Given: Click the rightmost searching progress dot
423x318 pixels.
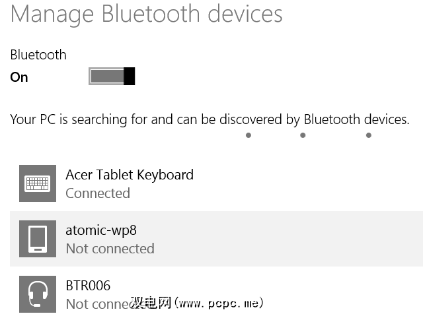Looking at the screenshot, I should (368, 136).
